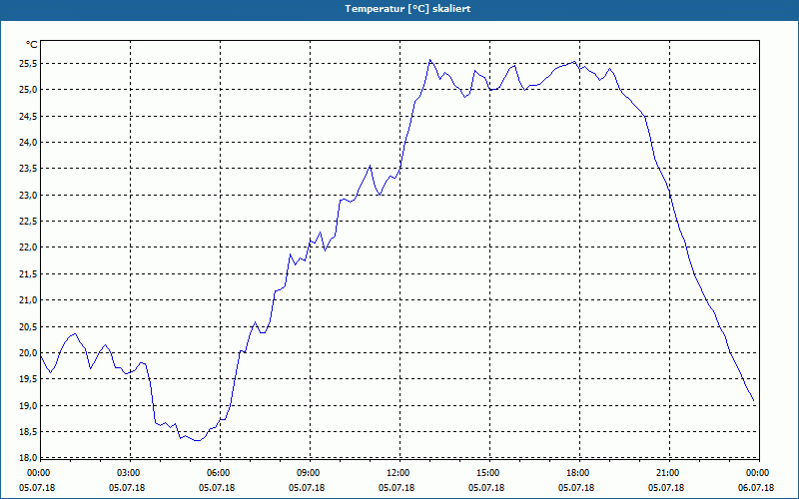Click the 03:00 time axis label
The width and height of the screenshot is (799, 499).
(127, 473)
